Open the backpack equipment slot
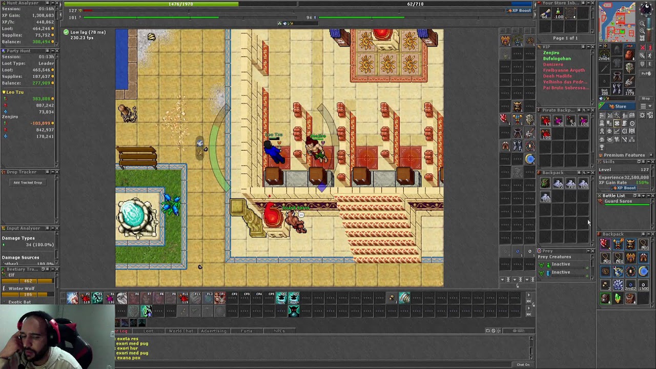This screenshot has width=656, height=369. pyautogui.click(x=629, y=54)
